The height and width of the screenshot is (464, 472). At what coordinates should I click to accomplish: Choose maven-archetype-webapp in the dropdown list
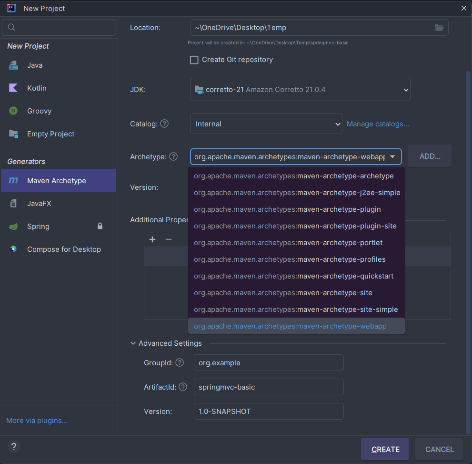click(296, 326)
